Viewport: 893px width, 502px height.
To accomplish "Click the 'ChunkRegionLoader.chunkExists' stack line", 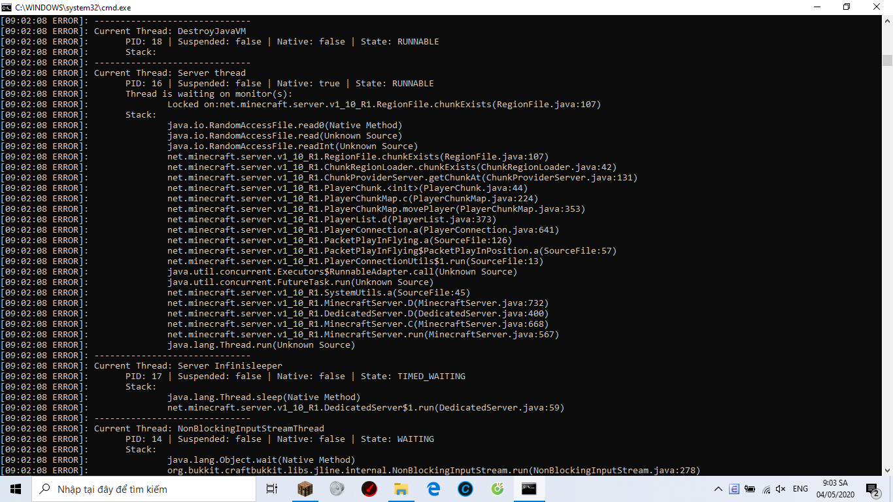I will tap(392, 167).
